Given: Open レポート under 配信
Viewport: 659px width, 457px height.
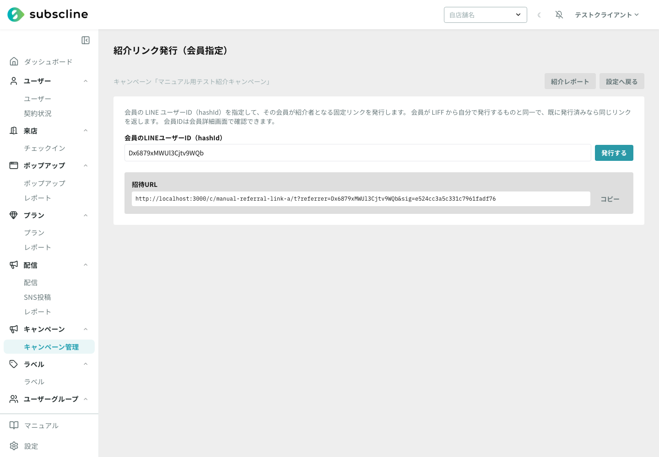Looking at the screenshot, I should [38, 312].
